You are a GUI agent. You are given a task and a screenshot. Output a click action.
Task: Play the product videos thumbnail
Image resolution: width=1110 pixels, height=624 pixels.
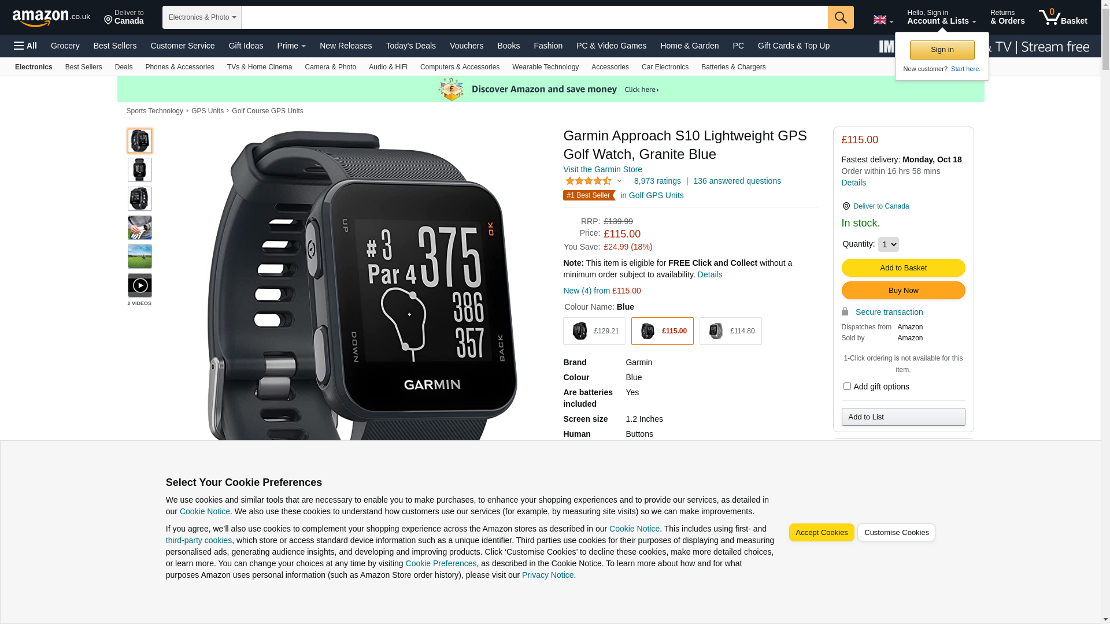[140, 285]
